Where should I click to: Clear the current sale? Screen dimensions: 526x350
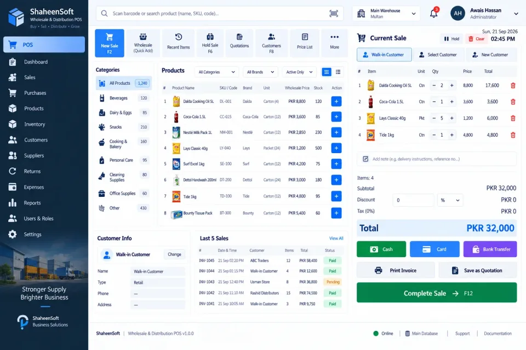coord(476,39)
